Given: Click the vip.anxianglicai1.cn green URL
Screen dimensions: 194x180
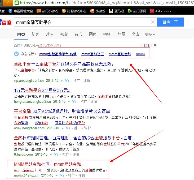Looking at the screenshot, I should pyautogui.click(x=29, y=81).
